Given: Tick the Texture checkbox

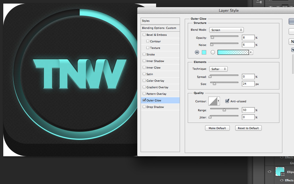Looking at the screenshot, I should [148, 48].
